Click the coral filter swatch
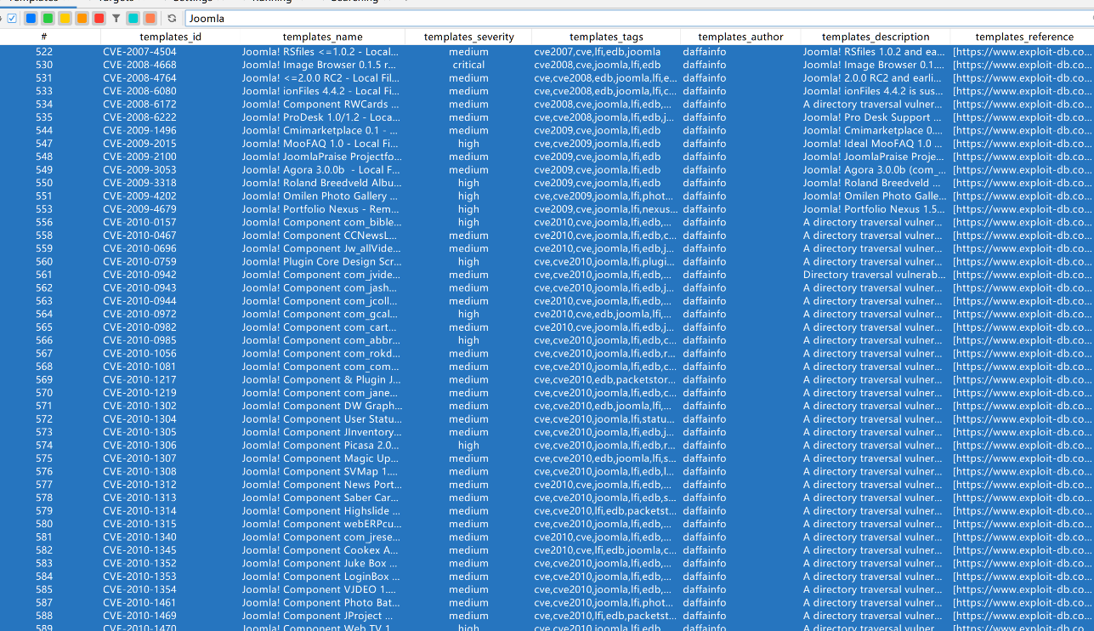 [x=150, y=18]
